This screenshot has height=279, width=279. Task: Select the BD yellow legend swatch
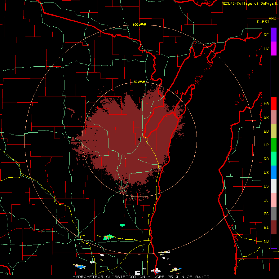coord(274,131)
